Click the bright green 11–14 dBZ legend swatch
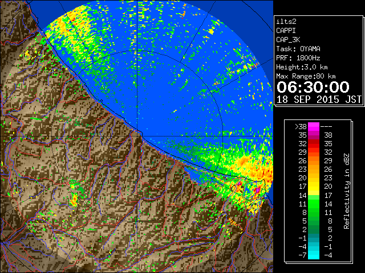365x273 pixels. click(314, 204)
